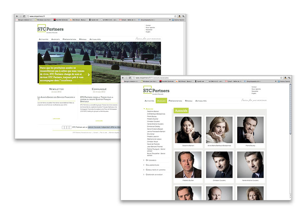Open Société Générale bookmark in rear homepage window

(x=61, y=20)
